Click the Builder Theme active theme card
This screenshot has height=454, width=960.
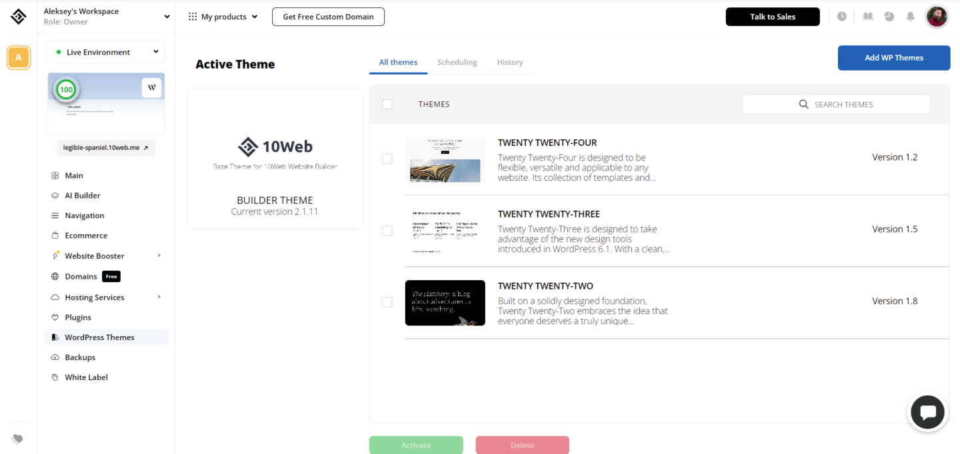tap(275, 158)
